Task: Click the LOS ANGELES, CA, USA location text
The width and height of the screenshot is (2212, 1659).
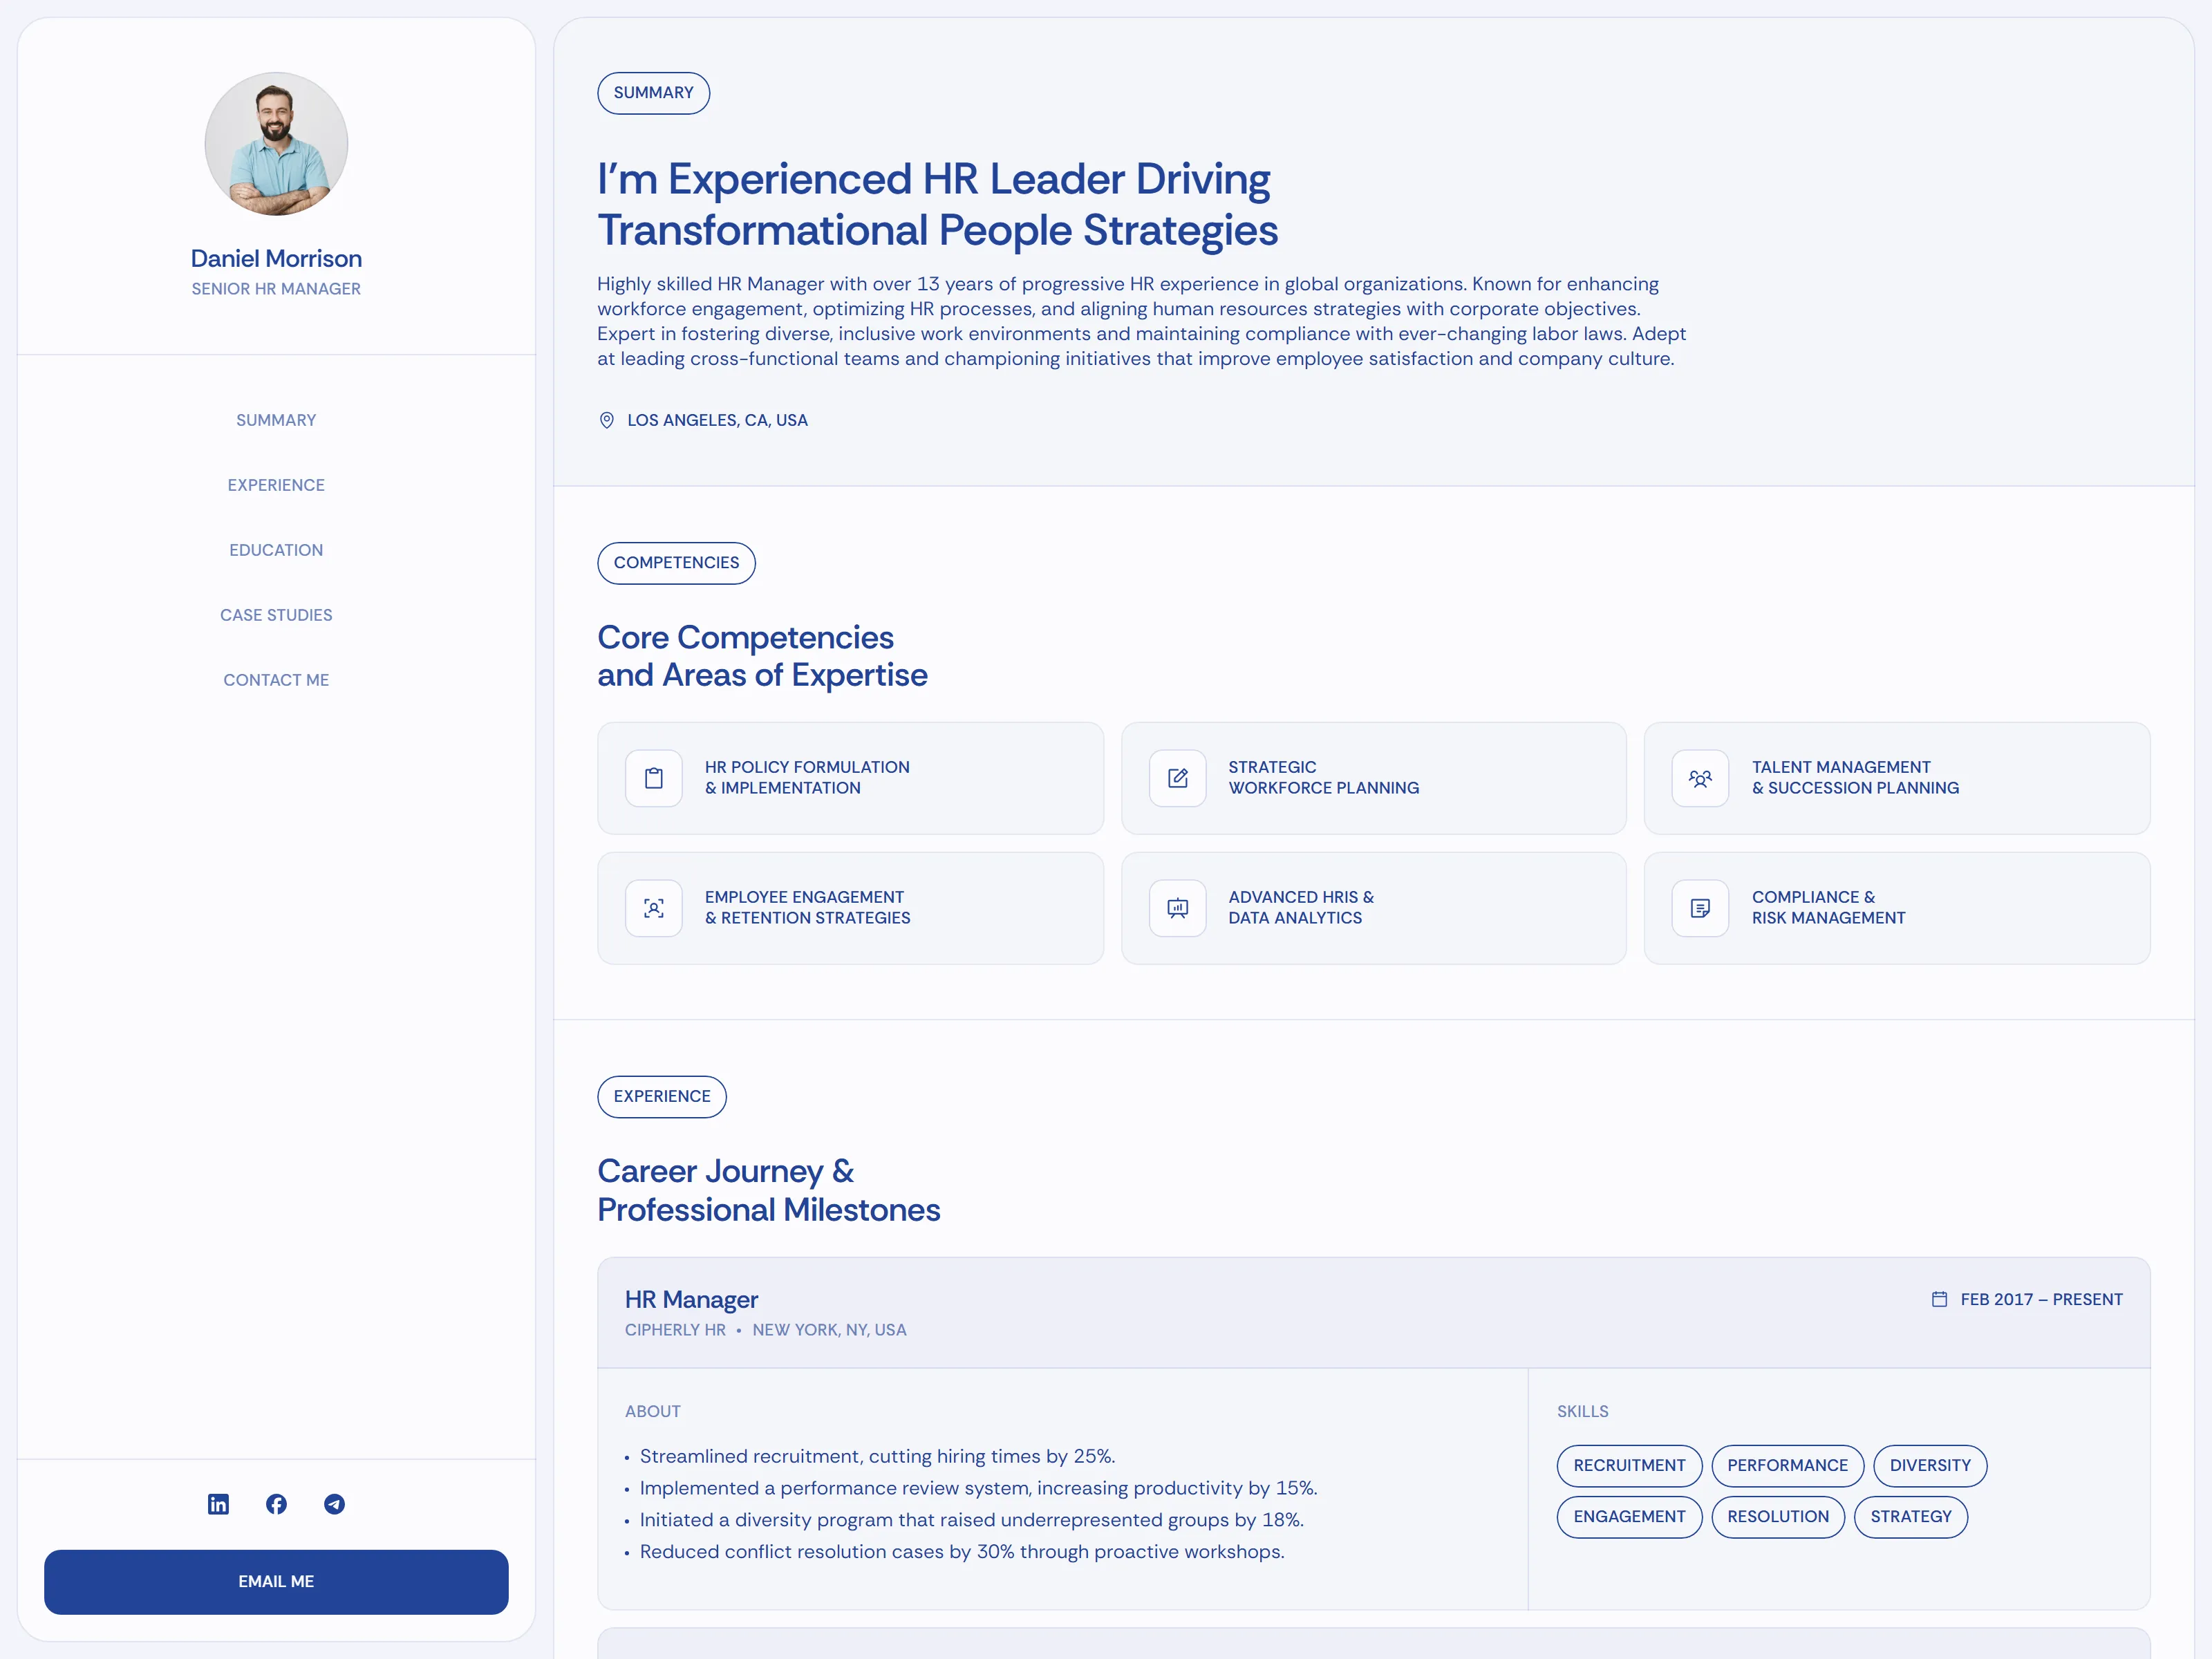Action: 717,420
